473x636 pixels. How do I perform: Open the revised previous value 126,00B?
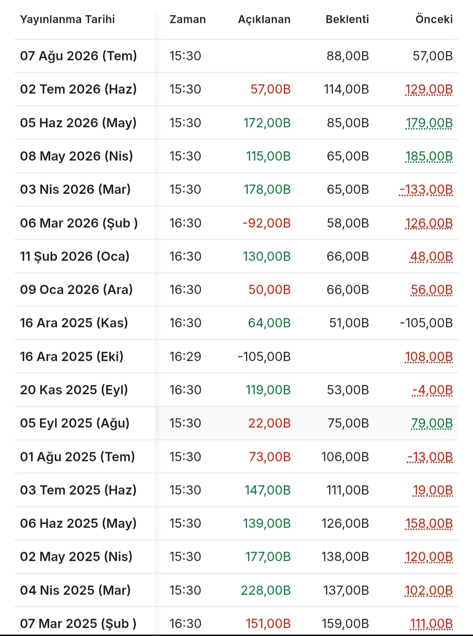tap(429, 223)
